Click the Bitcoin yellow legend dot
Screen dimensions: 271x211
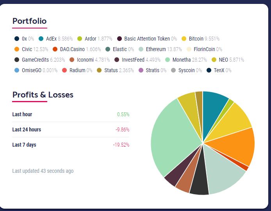[x=184, y=39]
